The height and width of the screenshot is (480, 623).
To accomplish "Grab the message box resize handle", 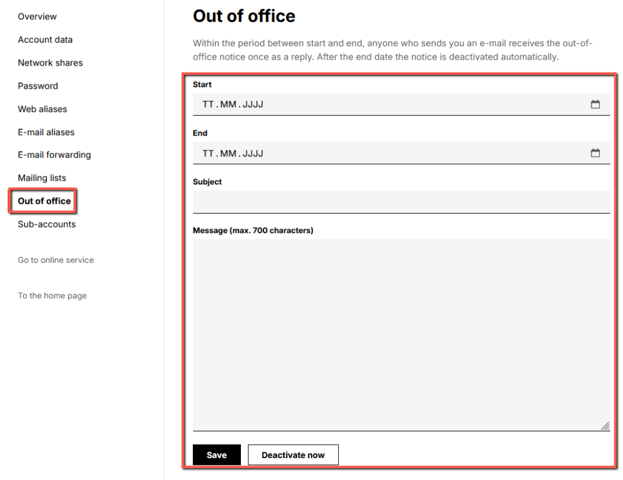I will [605, 426].
